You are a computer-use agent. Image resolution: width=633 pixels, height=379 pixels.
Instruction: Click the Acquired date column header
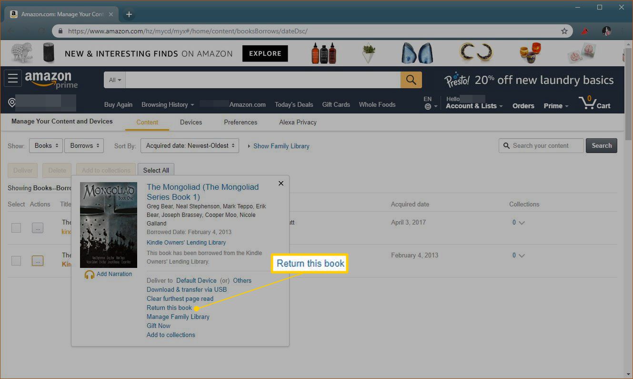coord(410,205)
